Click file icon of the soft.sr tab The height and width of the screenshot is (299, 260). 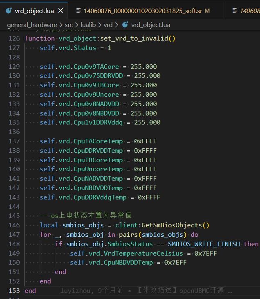pos(77,11)
